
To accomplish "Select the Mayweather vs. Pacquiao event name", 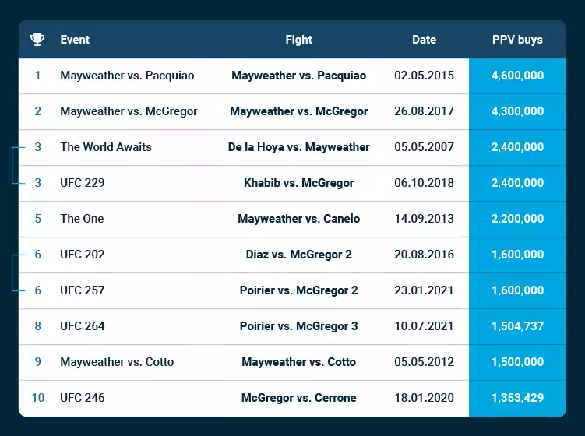I will tap(127, 76).
